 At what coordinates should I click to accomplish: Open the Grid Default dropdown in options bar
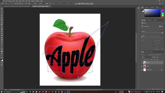tap(30, 3)
